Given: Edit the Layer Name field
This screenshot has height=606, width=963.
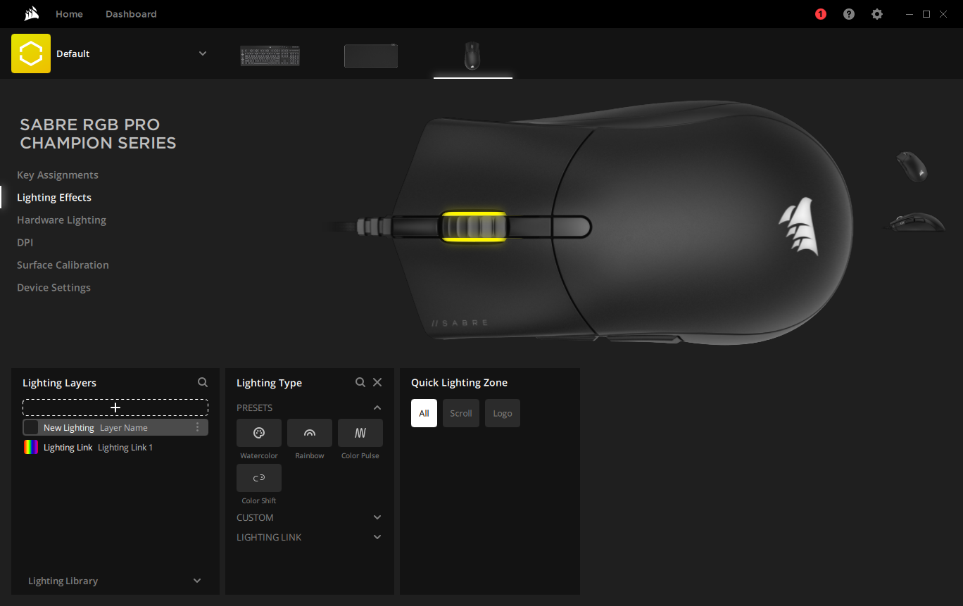Looking at the screenshot, I should pos(124,428).
